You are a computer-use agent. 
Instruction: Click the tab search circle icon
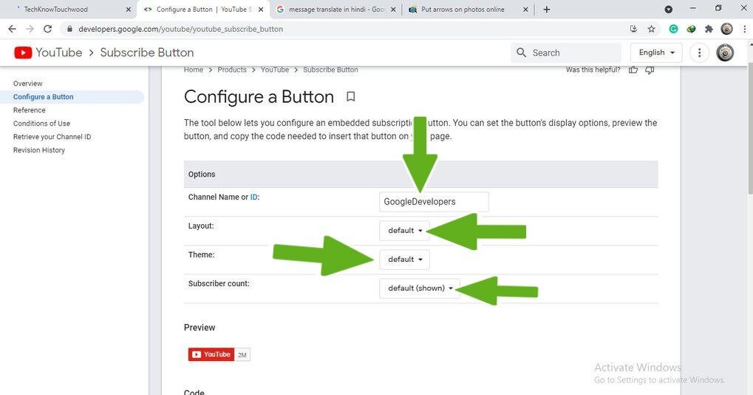pos(669,9)
